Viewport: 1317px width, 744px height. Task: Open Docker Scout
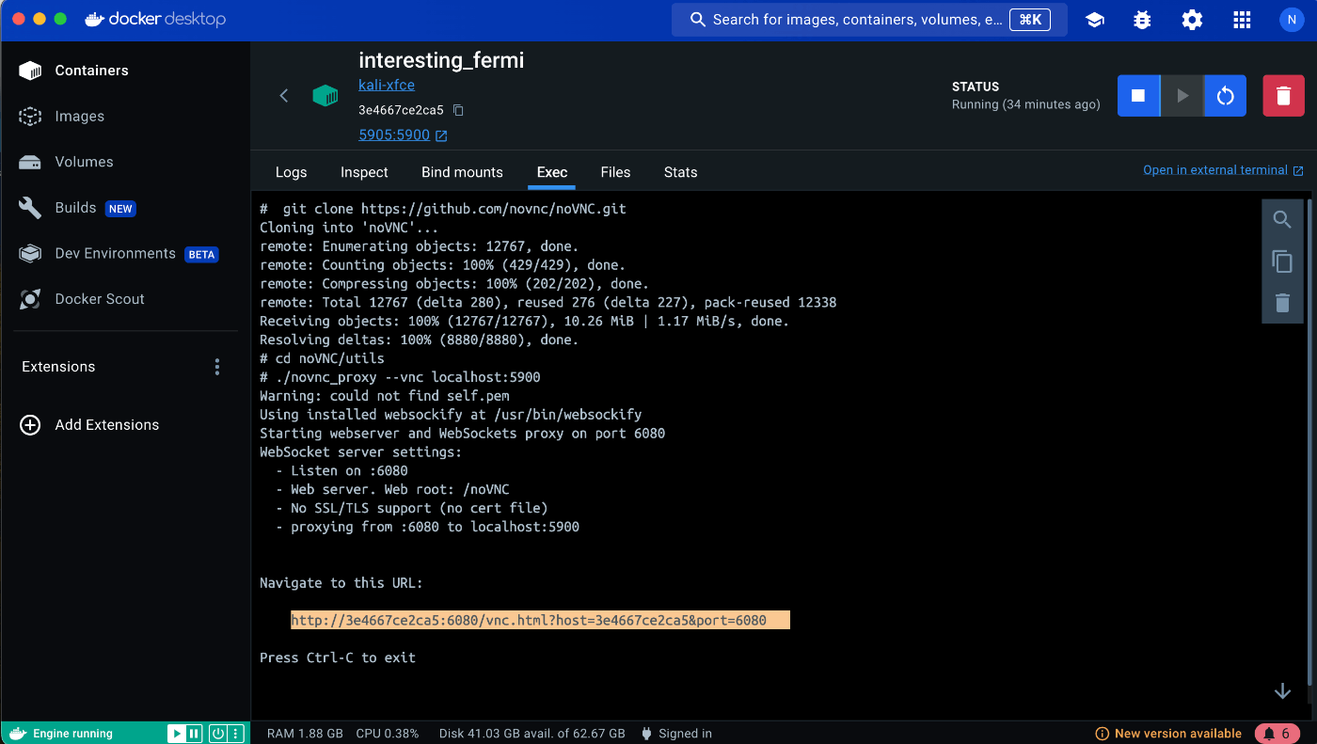[81, 299]
